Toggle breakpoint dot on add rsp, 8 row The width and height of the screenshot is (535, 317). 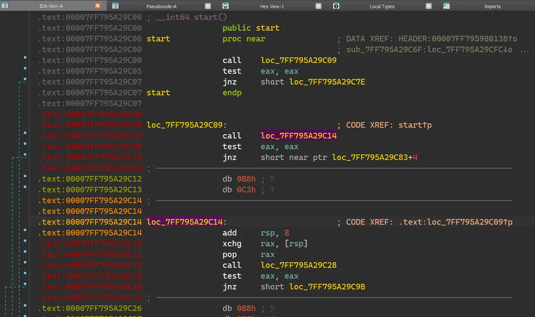25,230
